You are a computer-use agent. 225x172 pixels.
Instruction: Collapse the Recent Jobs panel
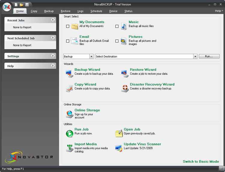coord(53,20)
